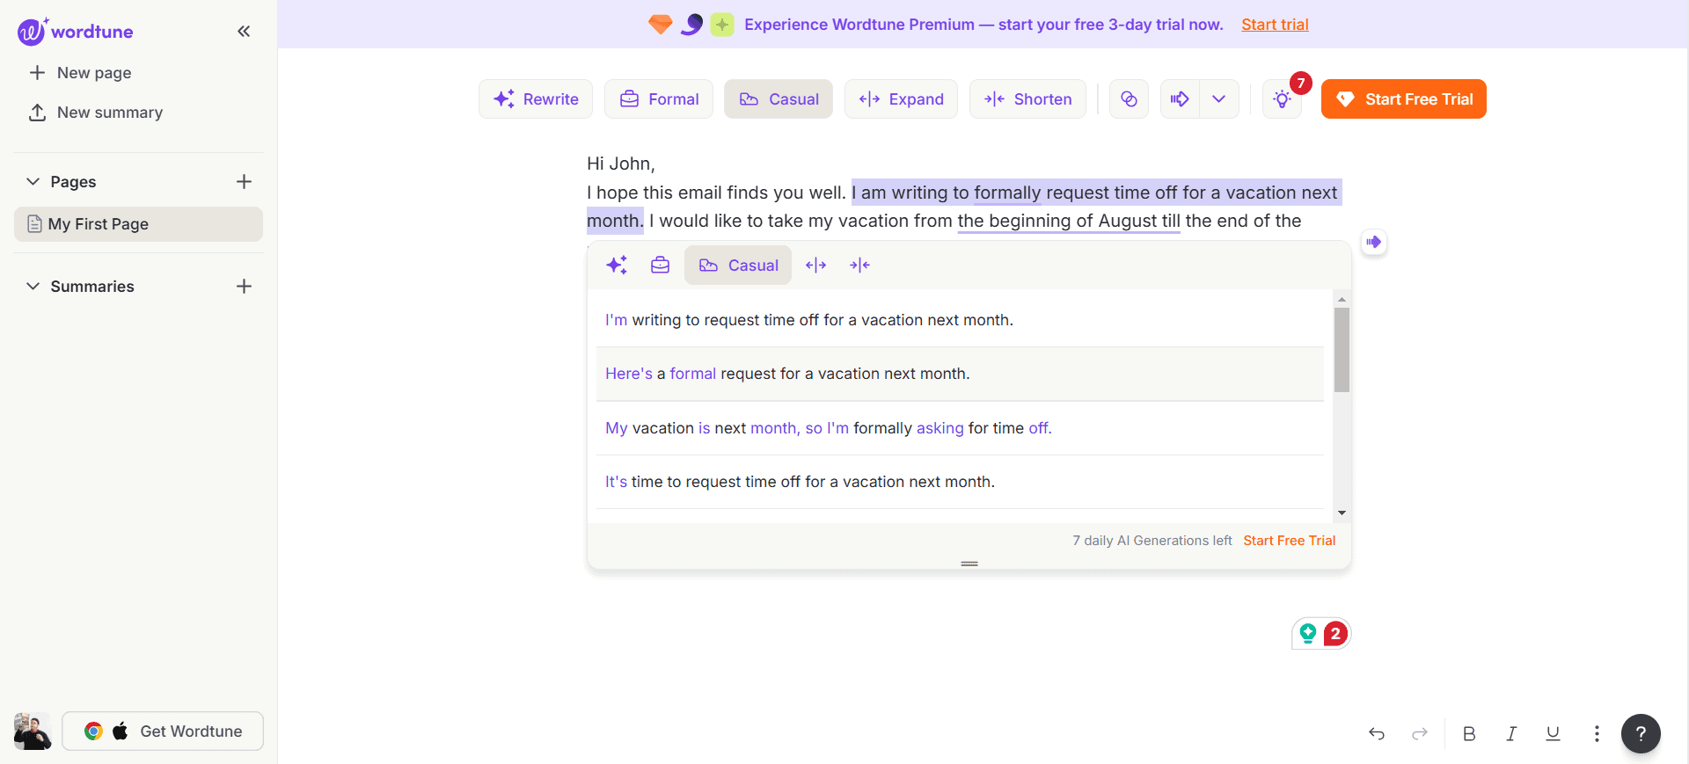The image size is (1689, 764).
Task: Click "Hi John," greeting line
Action: click(620, 164)
